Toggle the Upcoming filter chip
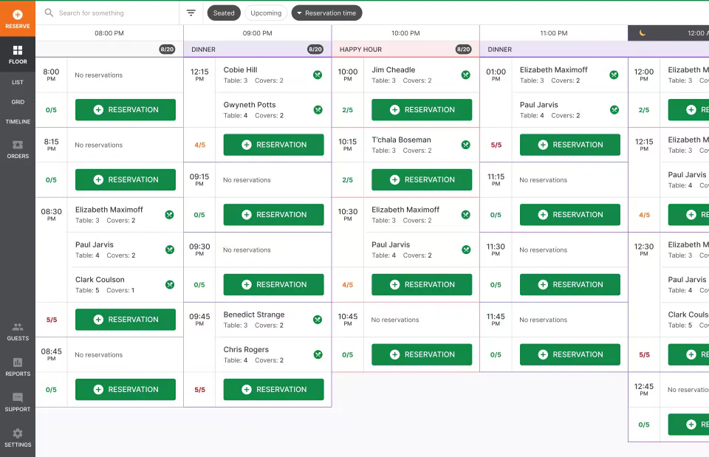 point(266,13)
